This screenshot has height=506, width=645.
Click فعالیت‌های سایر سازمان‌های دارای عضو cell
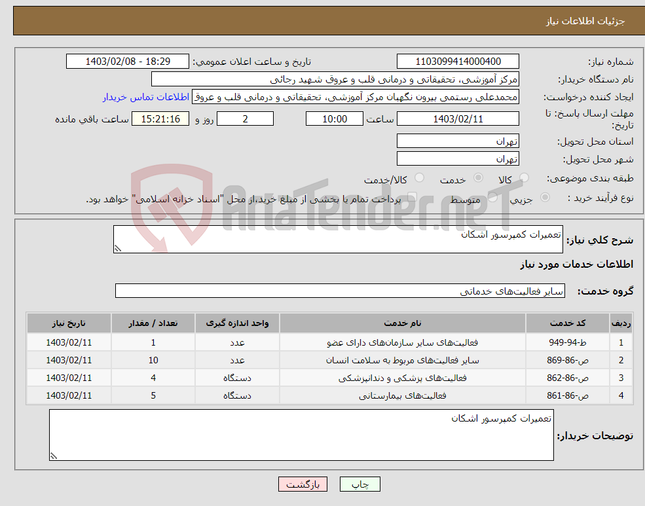pyautogui.click(x=402, y=342)
